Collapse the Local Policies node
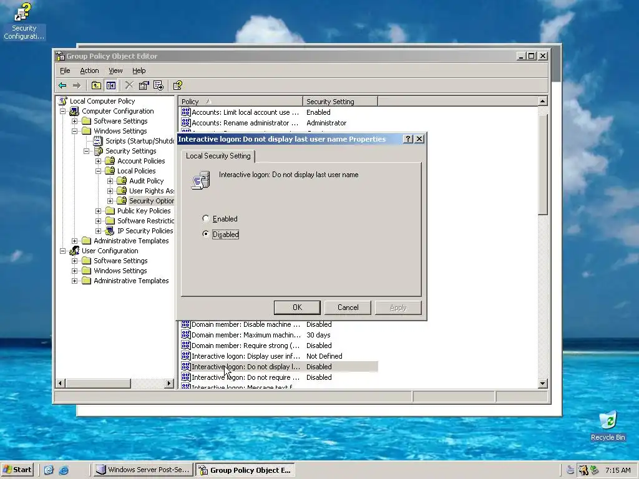Viewport: 639px width, 479px height. [x=98, y=171]
